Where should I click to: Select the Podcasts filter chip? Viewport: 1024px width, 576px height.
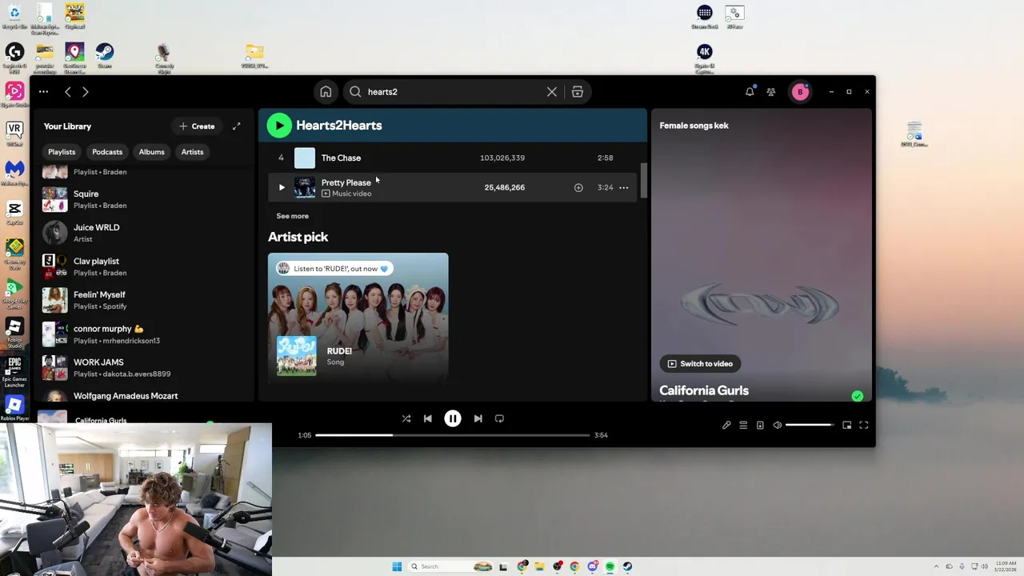click(107, 152)
